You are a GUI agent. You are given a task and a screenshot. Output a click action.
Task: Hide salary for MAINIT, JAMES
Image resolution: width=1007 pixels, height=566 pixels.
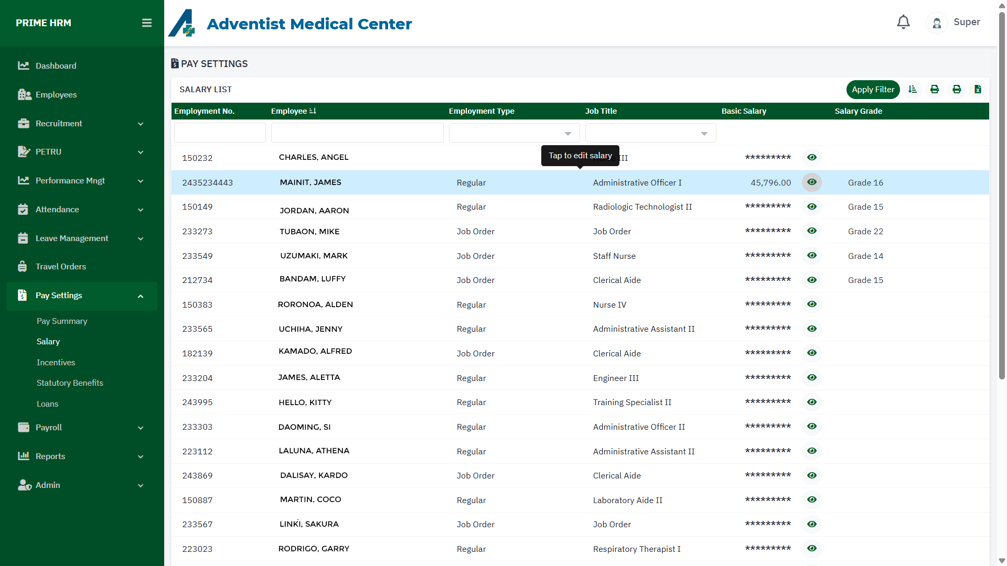[x=812, y=182]
